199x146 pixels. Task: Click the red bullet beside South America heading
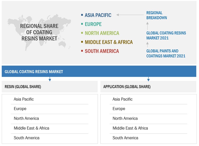[x=82, y=51]
